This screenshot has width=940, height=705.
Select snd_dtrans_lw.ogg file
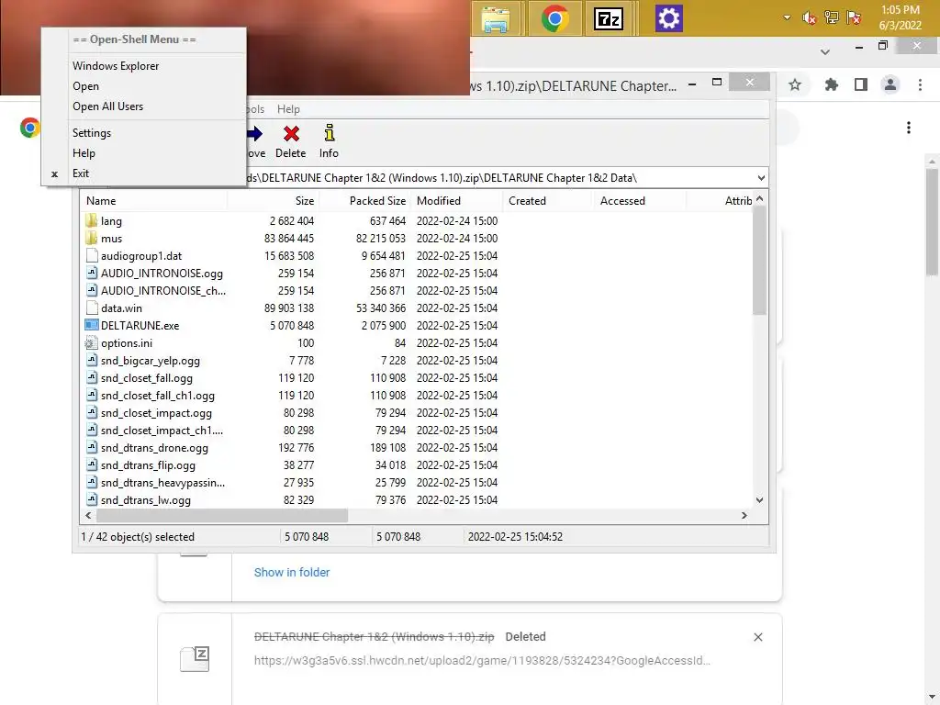pos(146,500)
